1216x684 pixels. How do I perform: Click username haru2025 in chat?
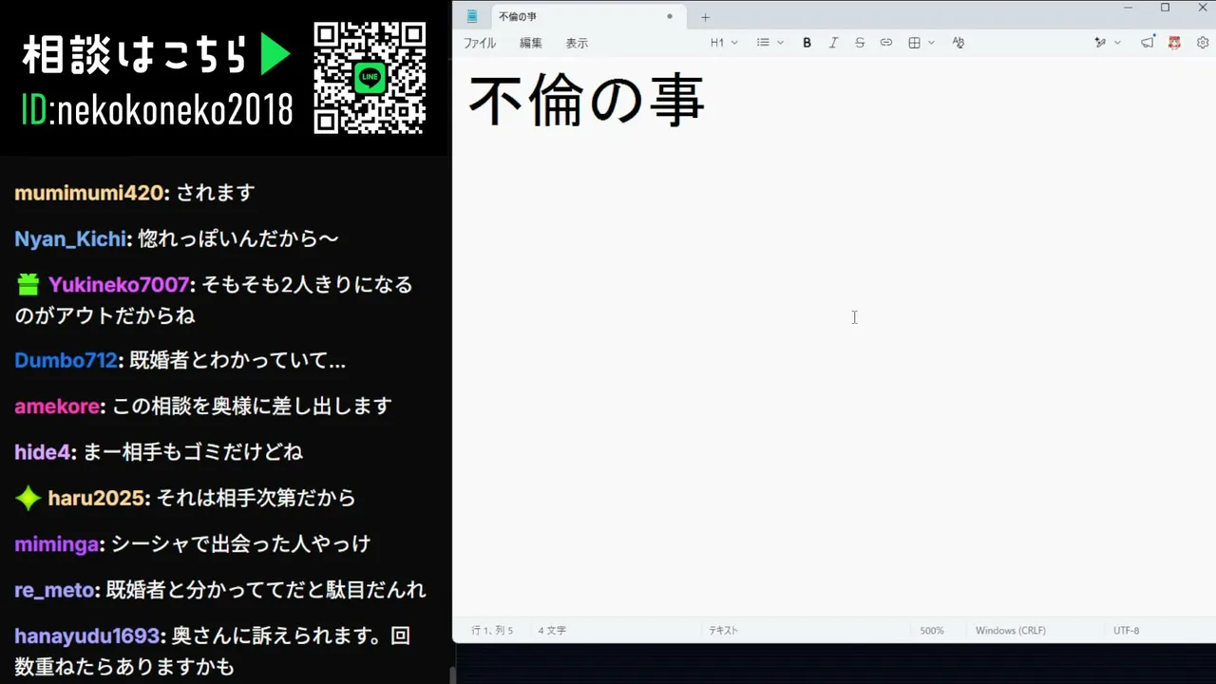point(96,497)
